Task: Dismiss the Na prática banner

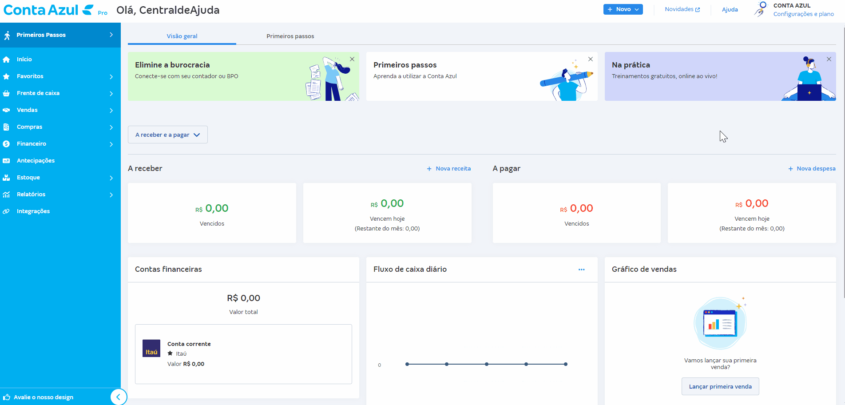Action: 829,59
